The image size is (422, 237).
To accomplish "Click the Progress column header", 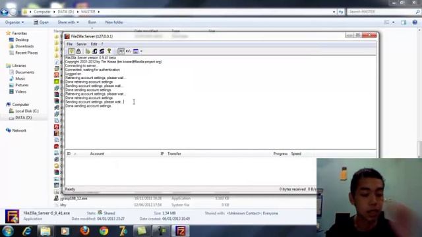I will click(280, 153).
